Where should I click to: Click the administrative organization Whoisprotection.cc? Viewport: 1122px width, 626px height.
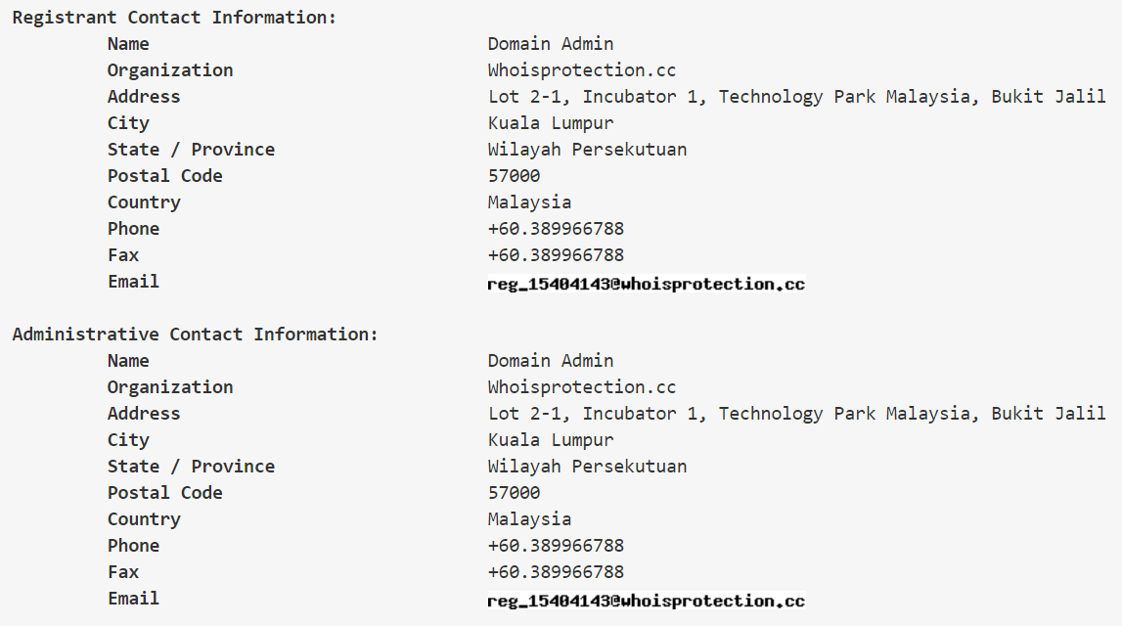tap(582, 387)
